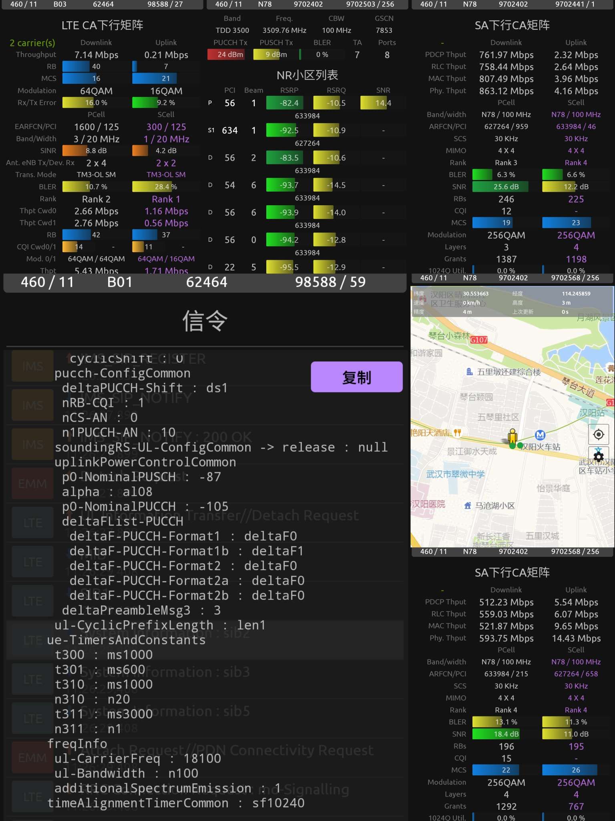Tap the lower SA下行CA矩阵 title with 512.23 Mbps

pos(512,572)
